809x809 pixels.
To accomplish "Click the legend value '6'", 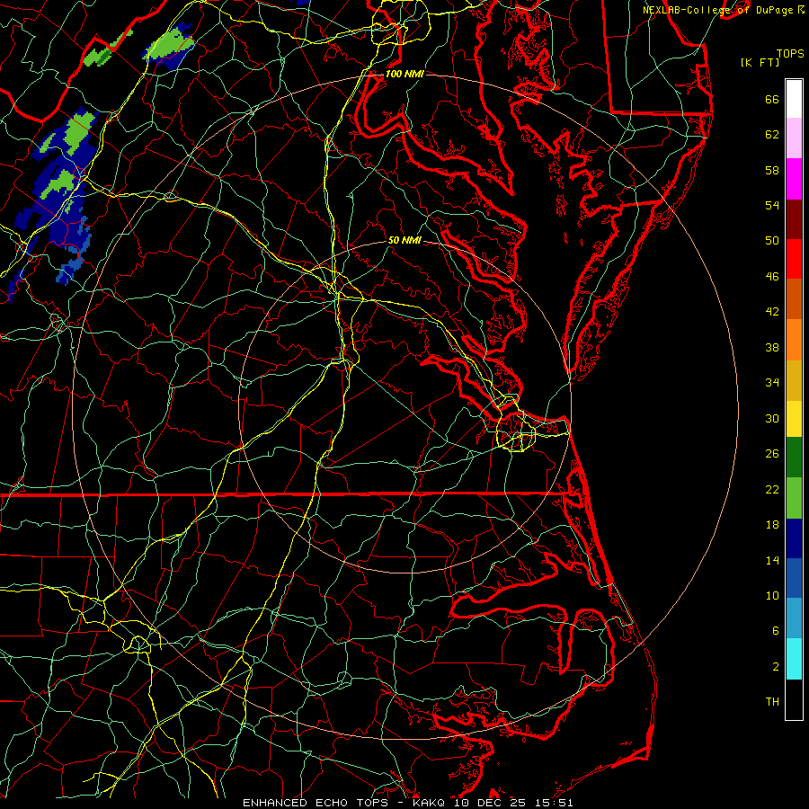I will tap(776, 631).
